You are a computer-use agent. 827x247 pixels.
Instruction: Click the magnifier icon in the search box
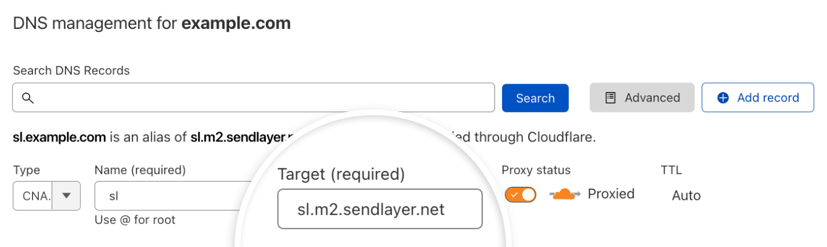27,98
